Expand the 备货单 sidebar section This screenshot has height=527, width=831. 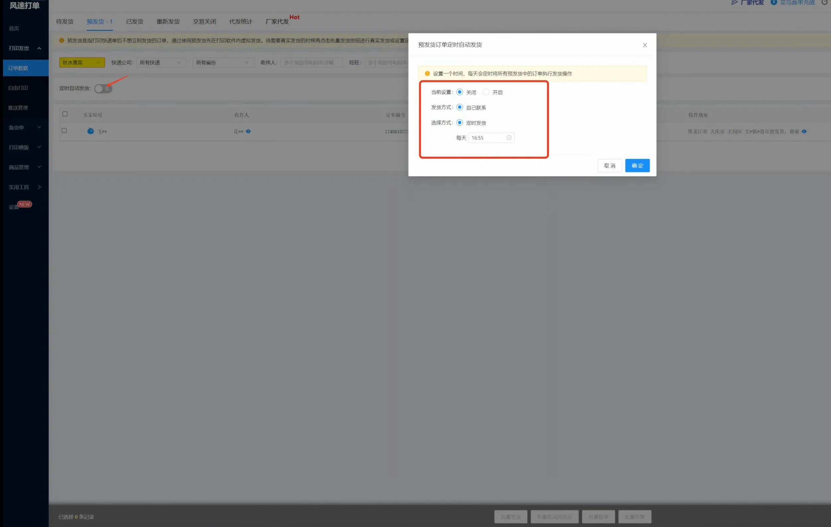tap(26, 128)
